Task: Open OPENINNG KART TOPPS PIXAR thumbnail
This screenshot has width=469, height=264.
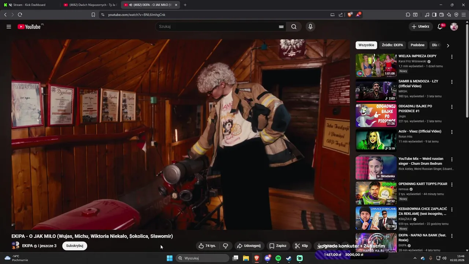Action: coord(376,193)
